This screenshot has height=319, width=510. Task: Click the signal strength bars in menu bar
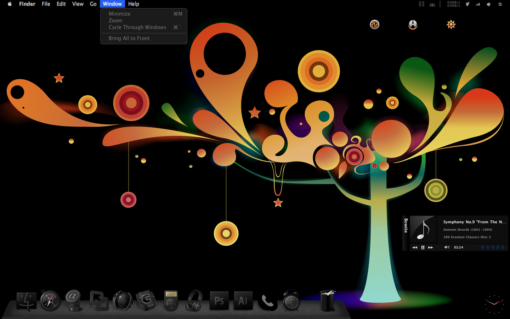click(x=478, y=4)
